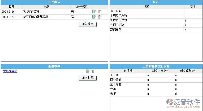Screen dimensions: 203x111
Task: Click the 所有工资支付 column header
Action: (161, 71)
